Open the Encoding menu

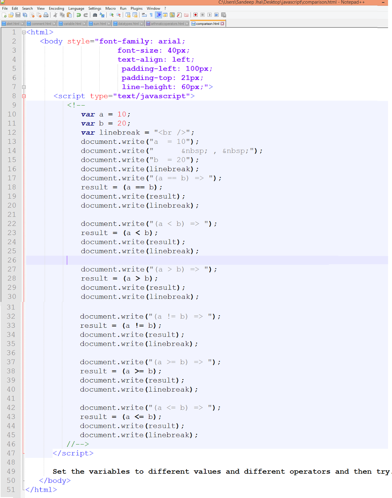(x=56, y=8)
